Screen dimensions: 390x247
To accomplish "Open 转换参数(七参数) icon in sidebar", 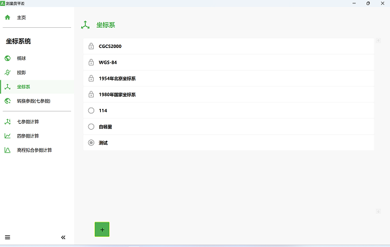I will coord(7,101).
